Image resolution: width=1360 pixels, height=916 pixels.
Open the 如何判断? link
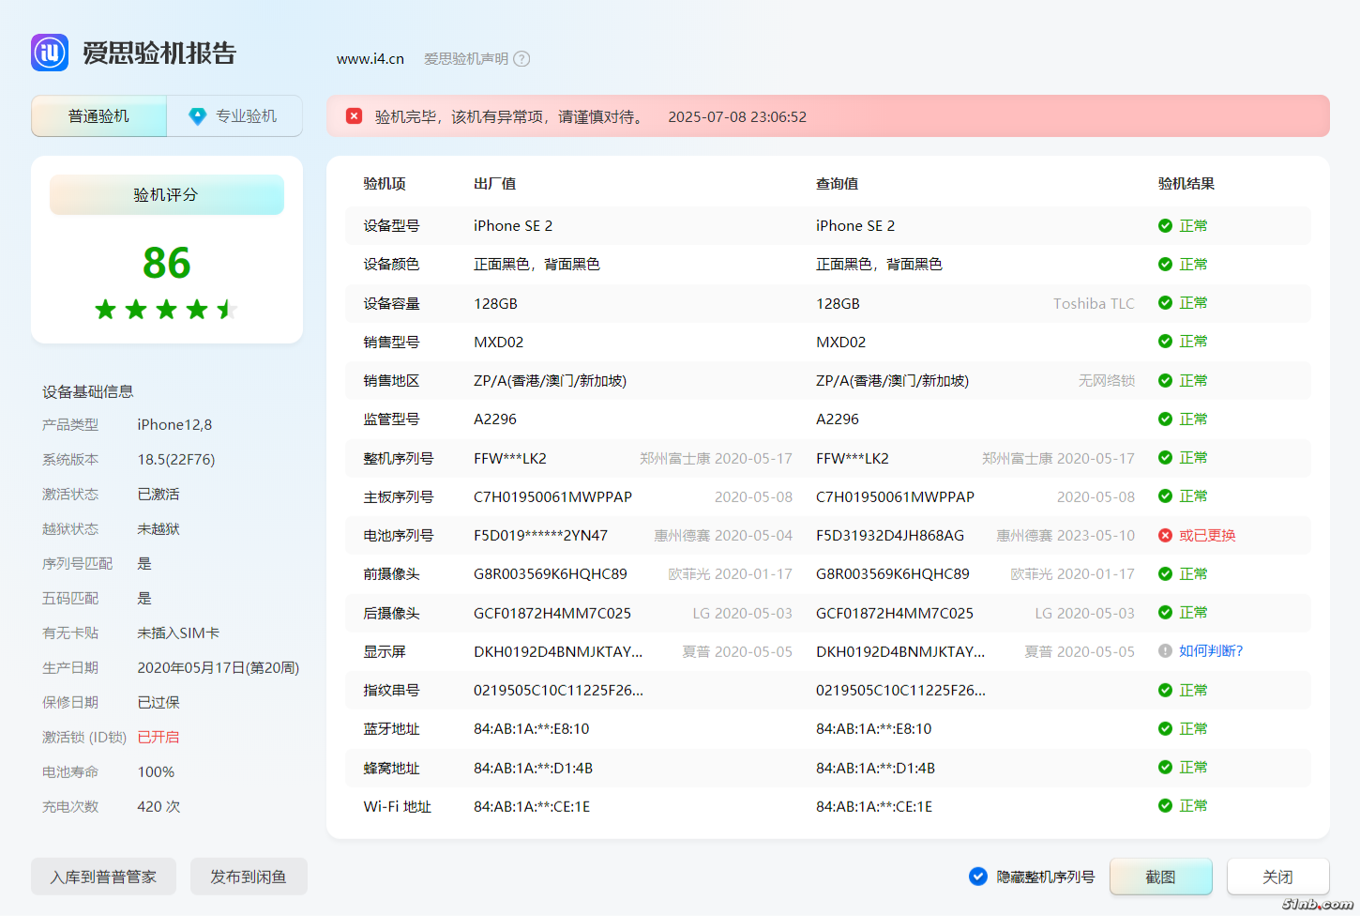(1211, 651)
